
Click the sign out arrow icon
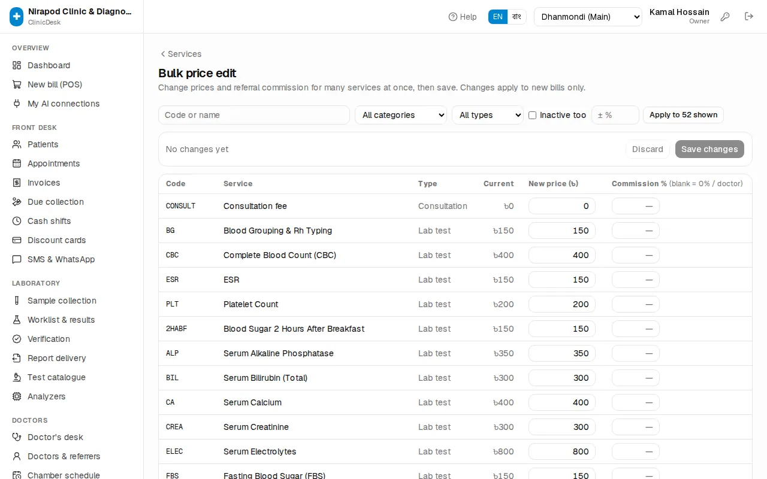click(x=749, y=17)
